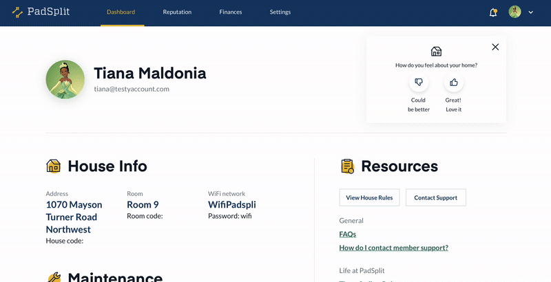Click the 'House code:' label
The image size is (551, 282).
[x=64, y=241]
